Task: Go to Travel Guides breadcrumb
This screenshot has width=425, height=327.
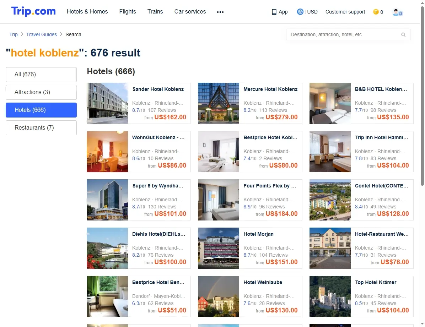Action: point(42,34)
